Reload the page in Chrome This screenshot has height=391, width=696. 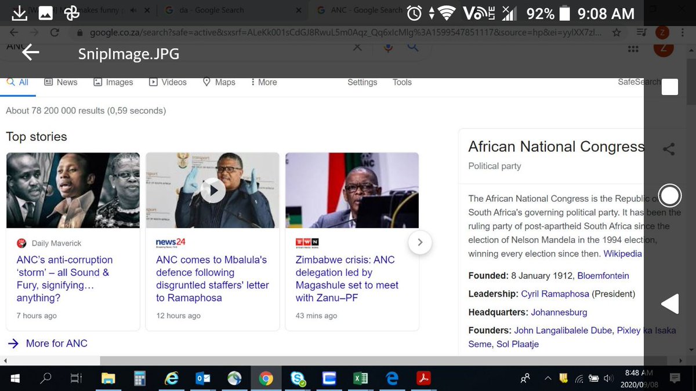tap(54, 33)
